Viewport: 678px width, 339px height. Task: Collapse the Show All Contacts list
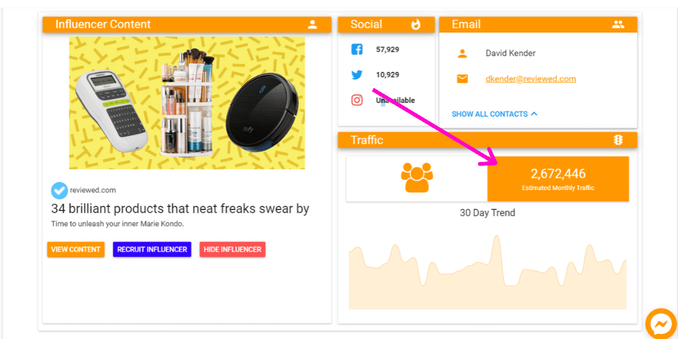(x=494, y=114)
